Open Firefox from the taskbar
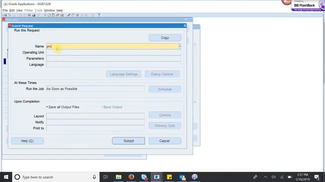The width and height of the screenshot is (325, 182). coord(131,177)
